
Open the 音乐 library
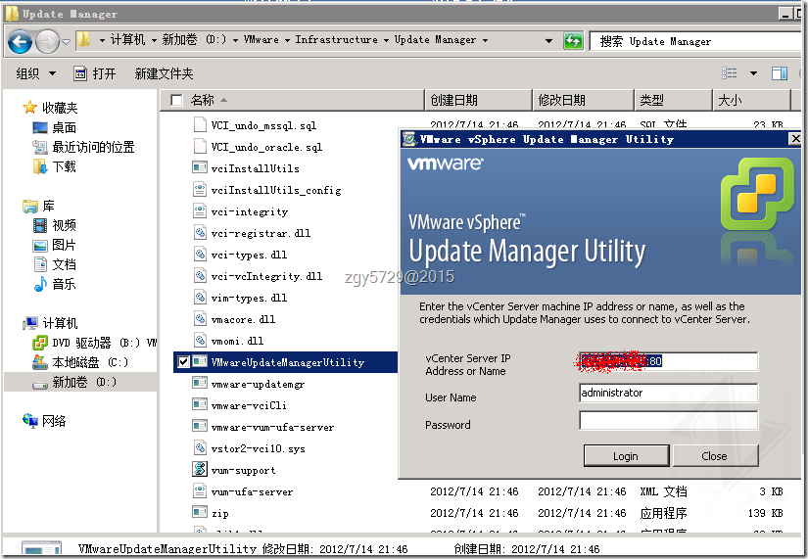(x=54, y=284)
